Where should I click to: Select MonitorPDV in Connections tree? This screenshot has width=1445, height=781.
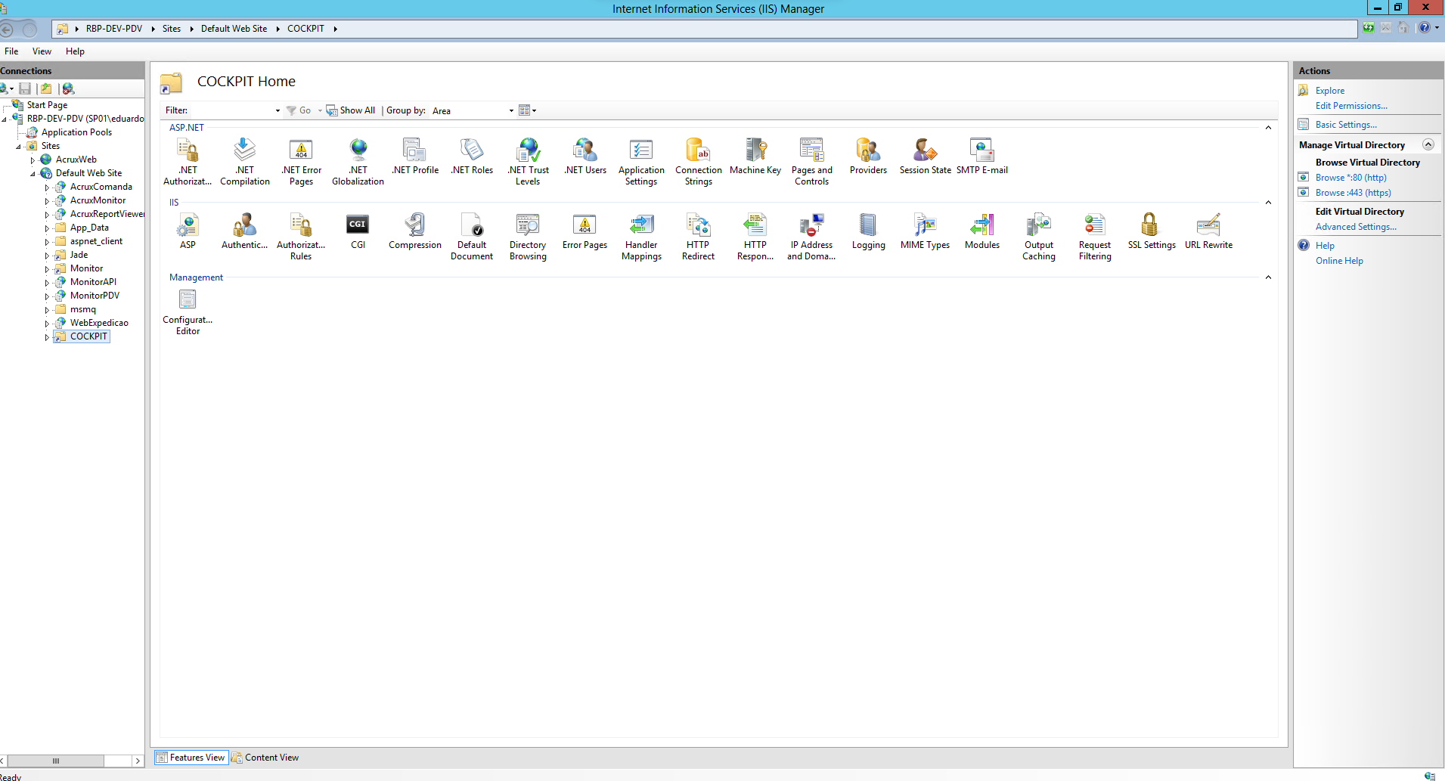point(95,296)
